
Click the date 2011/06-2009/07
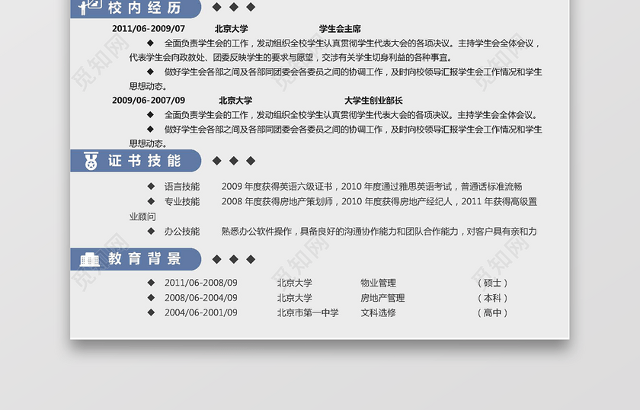(149, 29)
